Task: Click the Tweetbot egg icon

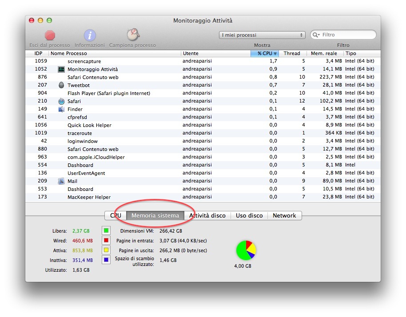Action: click(61, 85)
